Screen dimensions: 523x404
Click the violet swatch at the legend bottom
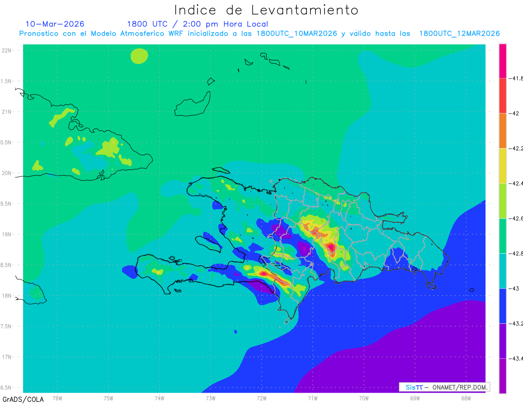click(503, 376)
